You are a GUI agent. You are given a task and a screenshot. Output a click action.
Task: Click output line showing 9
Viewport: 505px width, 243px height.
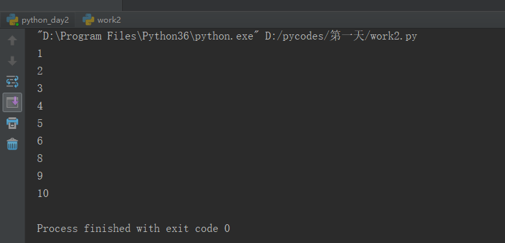[x=40, y=176]
